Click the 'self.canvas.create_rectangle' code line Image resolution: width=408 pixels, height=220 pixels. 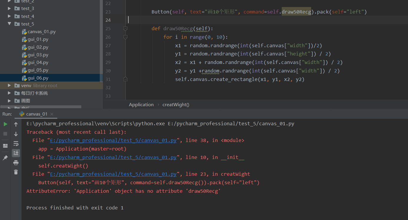[x=240, y=79]
